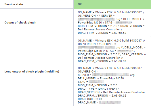
Task: Click the first OS_NAME line in plugin output
Action: tap(111, 12)
